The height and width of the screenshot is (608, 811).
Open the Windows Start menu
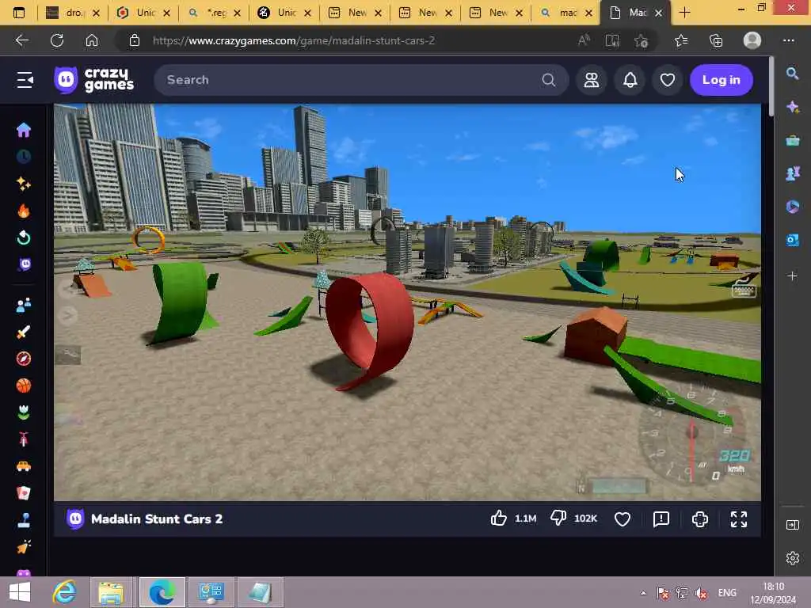click(20, 592)
